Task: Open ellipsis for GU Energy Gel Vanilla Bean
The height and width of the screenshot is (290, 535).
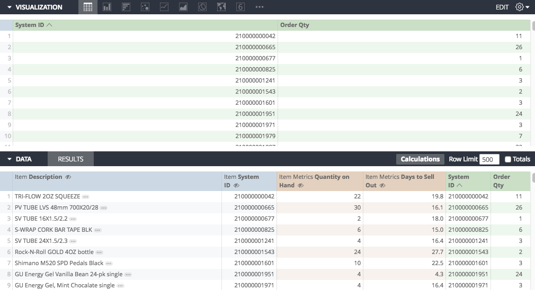Action: click(x=128, y=274)
